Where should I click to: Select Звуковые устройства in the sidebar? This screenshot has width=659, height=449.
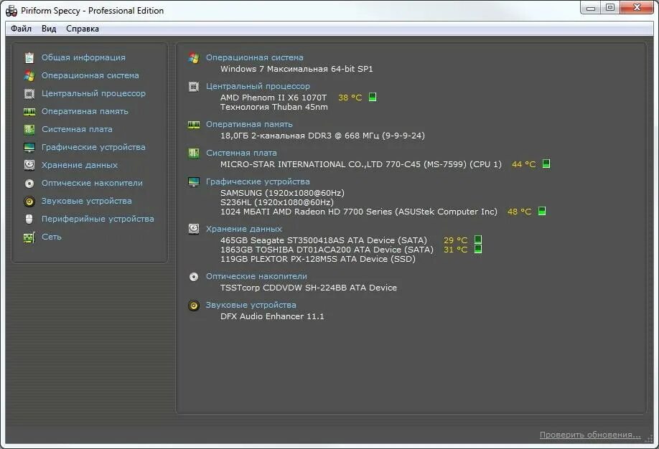pyautogui.click(x=87, y=201)
